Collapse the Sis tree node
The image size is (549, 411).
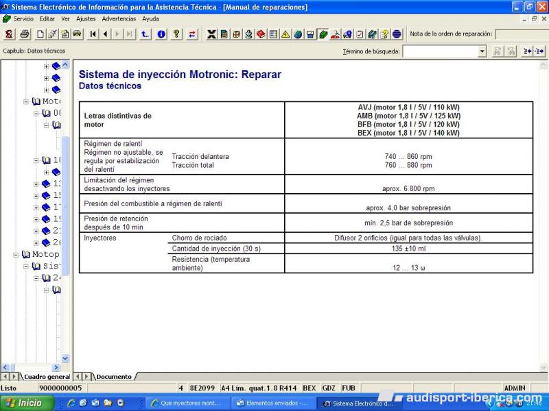26,266
